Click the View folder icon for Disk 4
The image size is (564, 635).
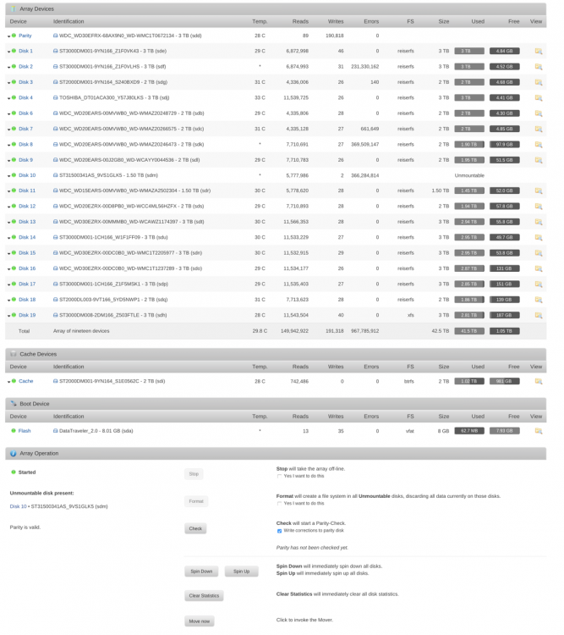[539, 97]
